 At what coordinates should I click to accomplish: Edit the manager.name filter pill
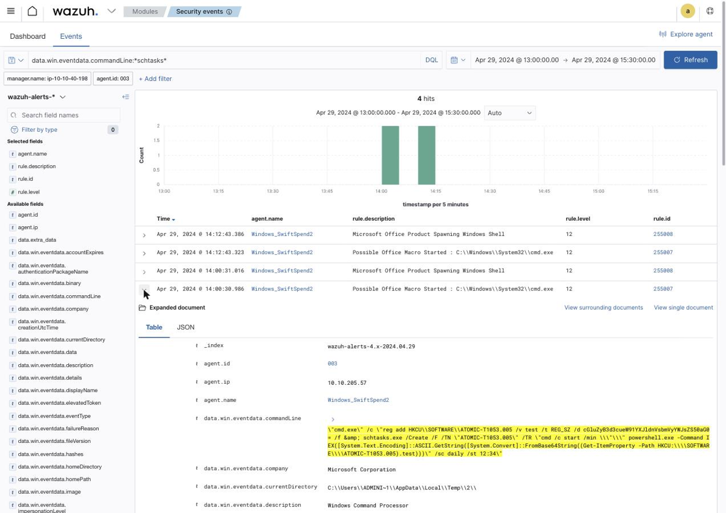(x=47, y=79)
